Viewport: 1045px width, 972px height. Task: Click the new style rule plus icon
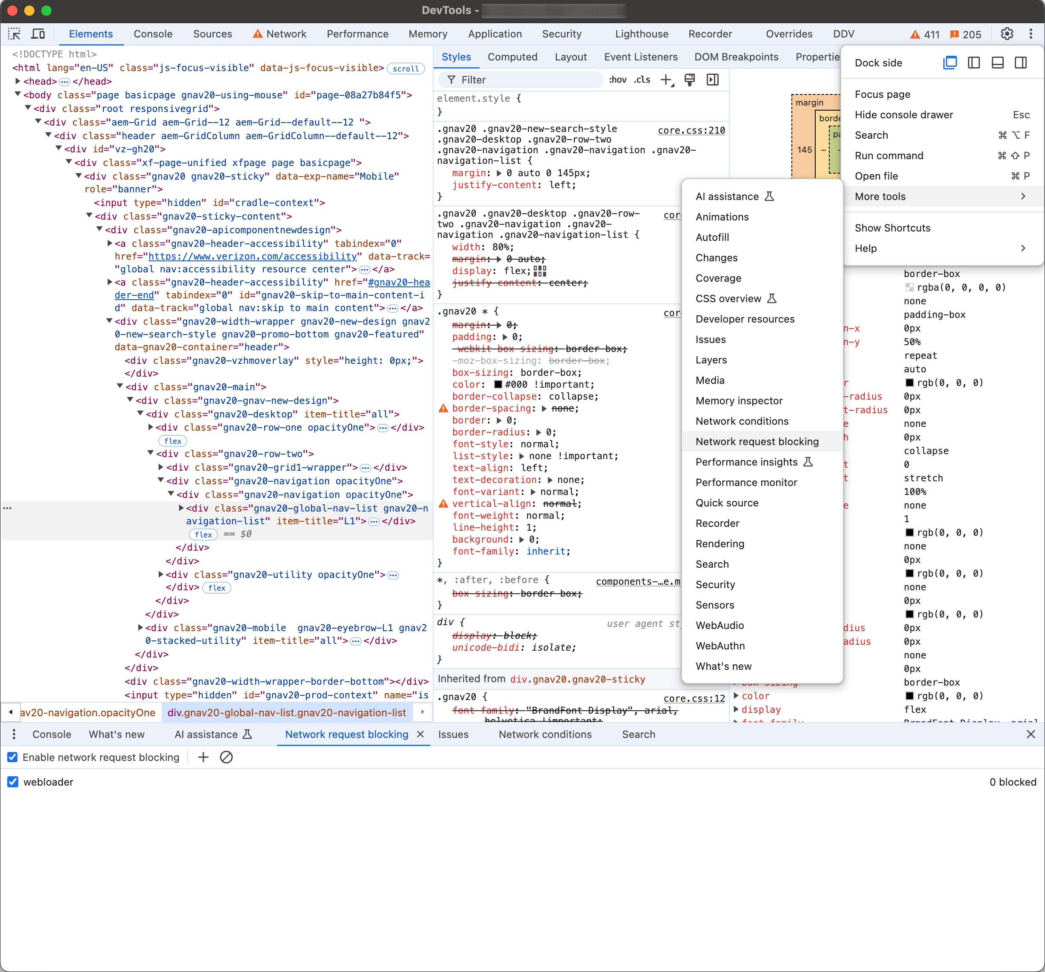click(667, 80)
